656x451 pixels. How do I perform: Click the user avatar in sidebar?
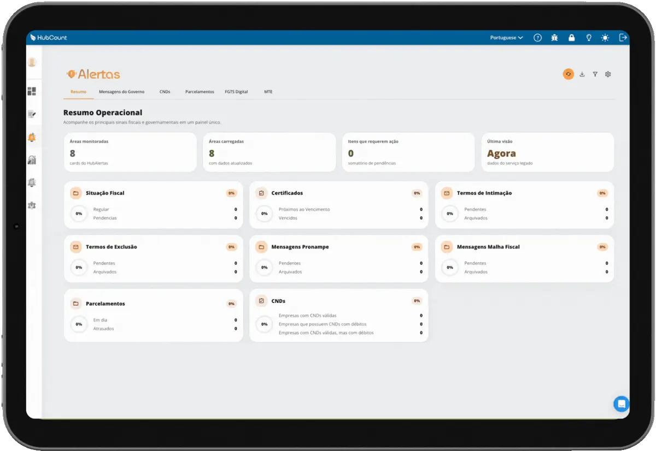coord(32,62)
